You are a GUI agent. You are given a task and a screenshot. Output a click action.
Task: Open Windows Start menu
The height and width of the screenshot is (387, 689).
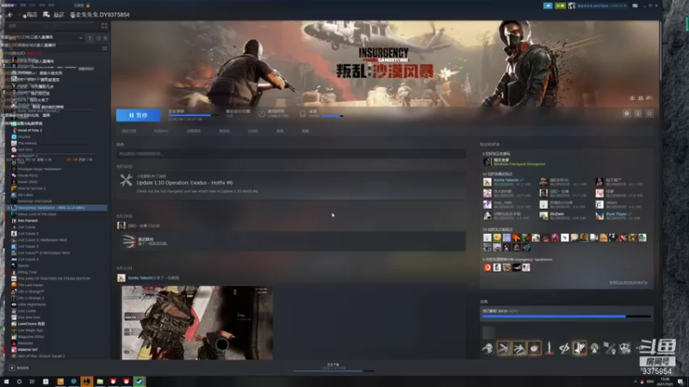6,382
